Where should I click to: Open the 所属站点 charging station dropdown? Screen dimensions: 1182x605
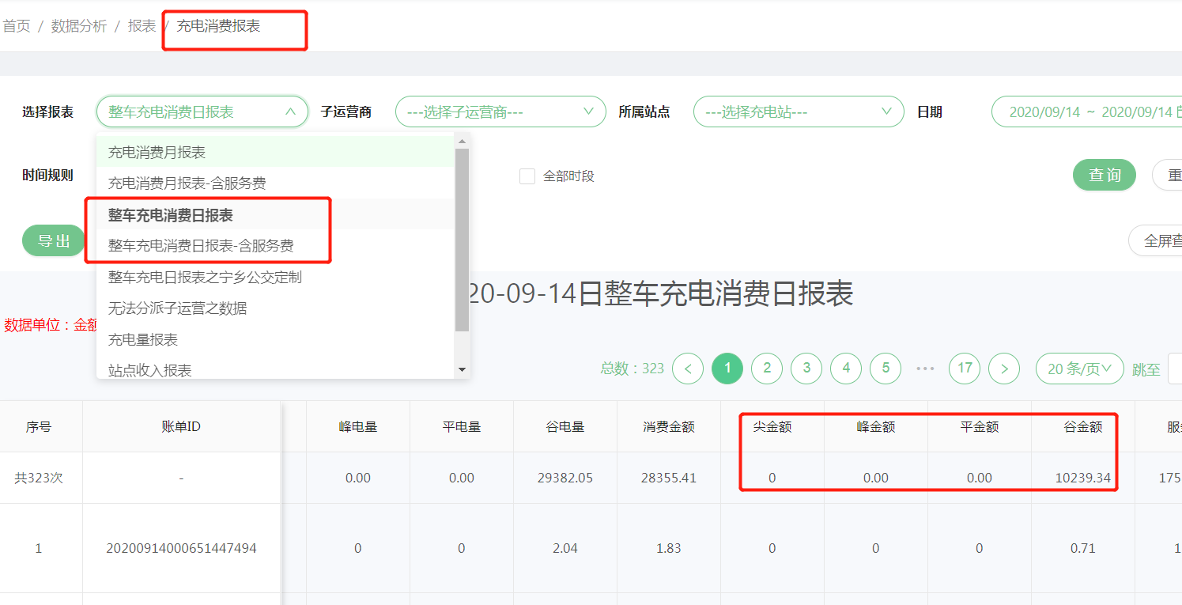[798, 112]
